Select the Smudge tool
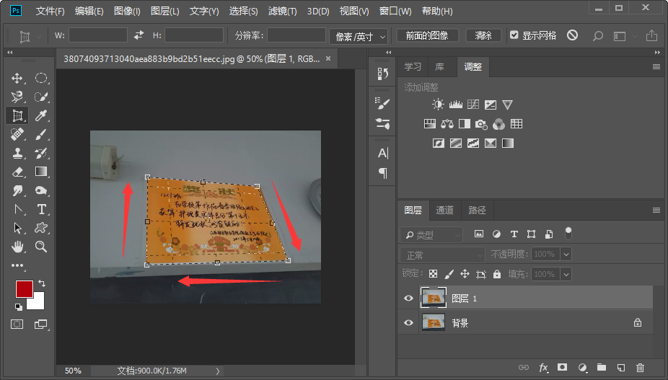 (17, 190)
